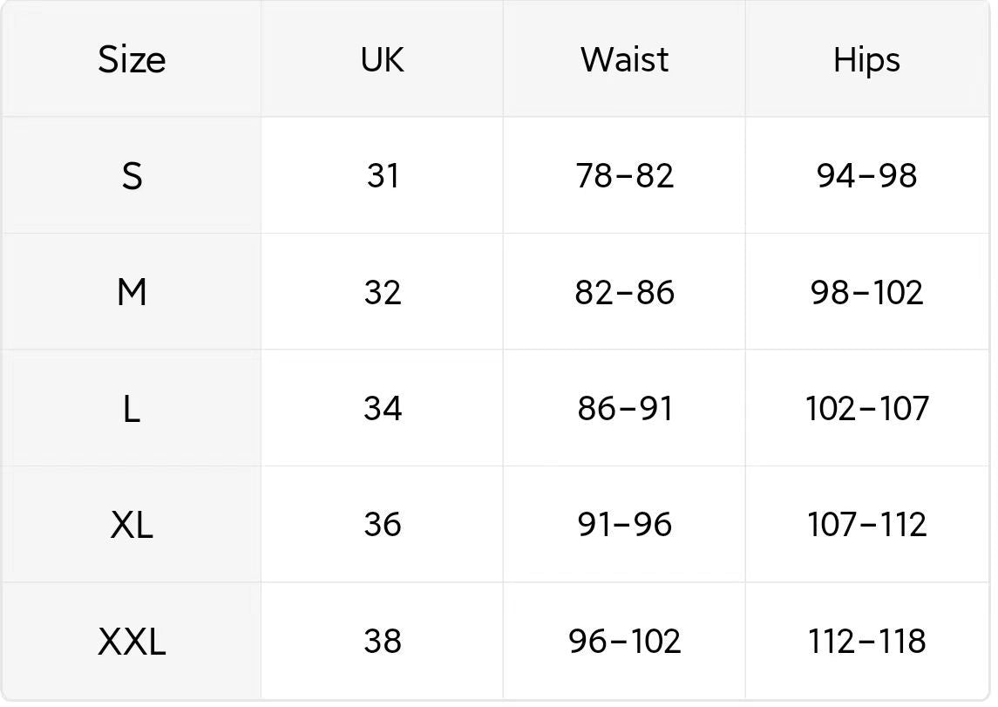Select the hips 112–118 cell

pyautogui.click(x=867, y=641)
